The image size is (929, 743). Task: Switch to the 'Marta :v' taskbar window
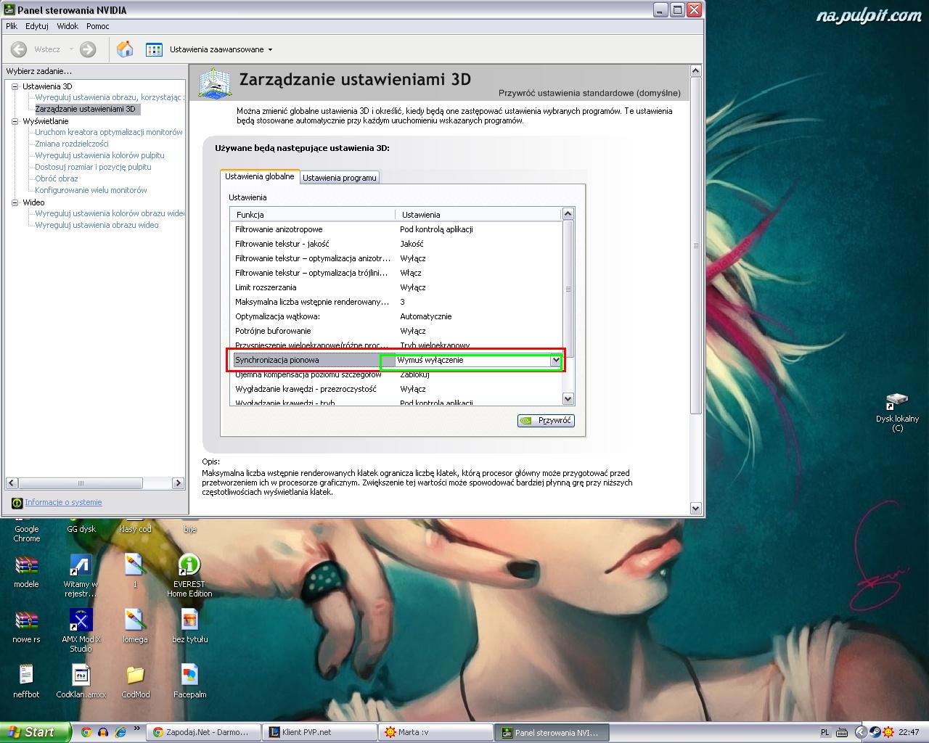(435, 732)
